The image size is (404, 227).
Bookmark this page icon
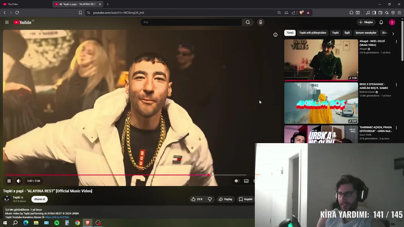(x=80, y=13)
